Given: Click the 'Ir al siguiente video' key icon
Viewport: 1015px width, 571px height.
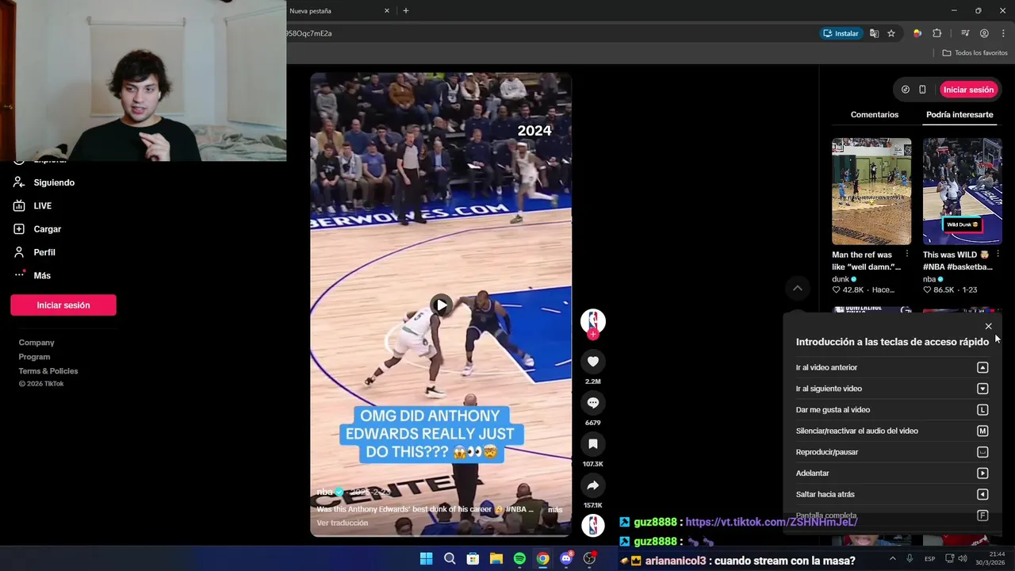Looking at the screenshot, I should [982, 389].
